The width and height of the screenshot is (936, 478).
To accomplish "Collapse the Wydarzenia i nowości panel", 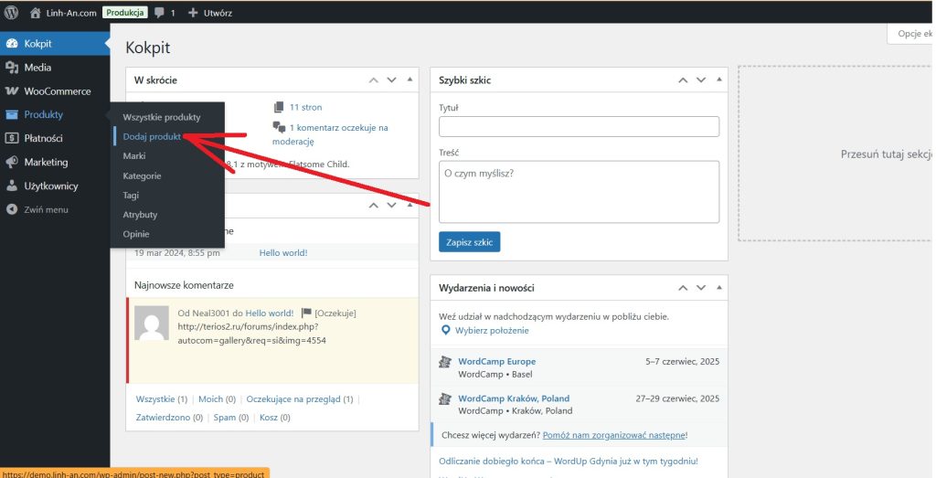I will (719, 287).
